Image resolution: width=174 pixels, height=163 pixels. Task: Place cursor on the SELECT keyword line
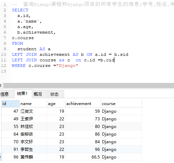20,10
